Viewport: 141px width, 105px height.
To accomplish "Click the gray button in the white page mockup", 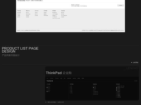I will 121,5.
